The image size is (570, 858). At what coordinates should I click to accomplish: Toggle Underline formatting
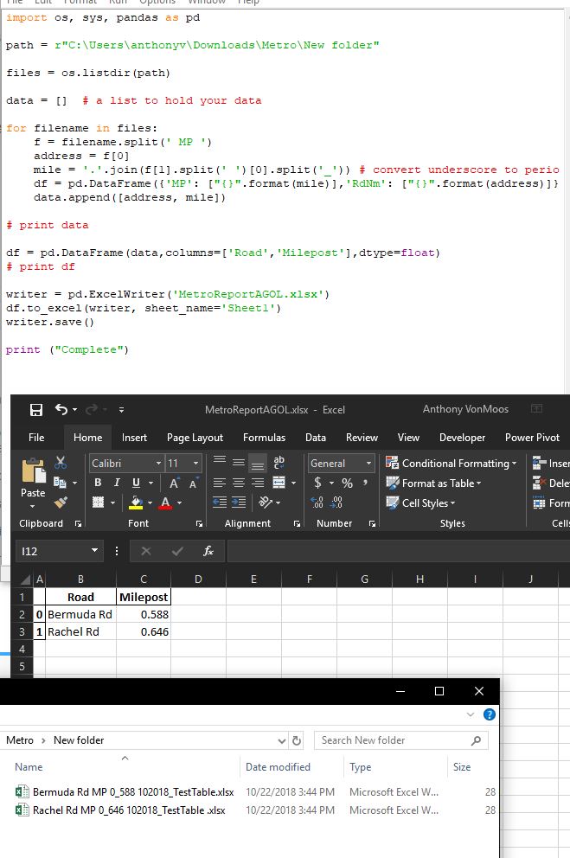point(136,483)
